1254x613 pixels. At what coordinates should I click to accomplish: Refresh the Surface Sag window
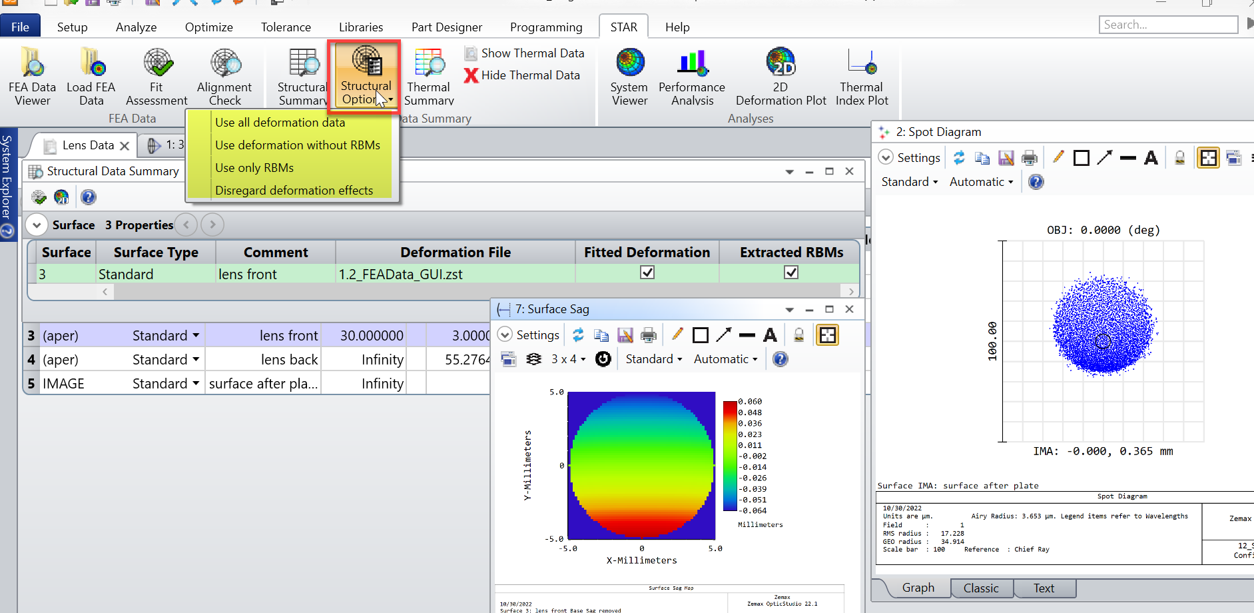578,335
